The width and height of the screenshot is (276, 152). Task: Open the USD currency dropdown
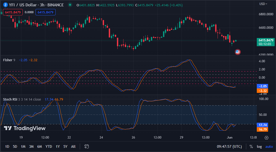(x=263, y=4)
